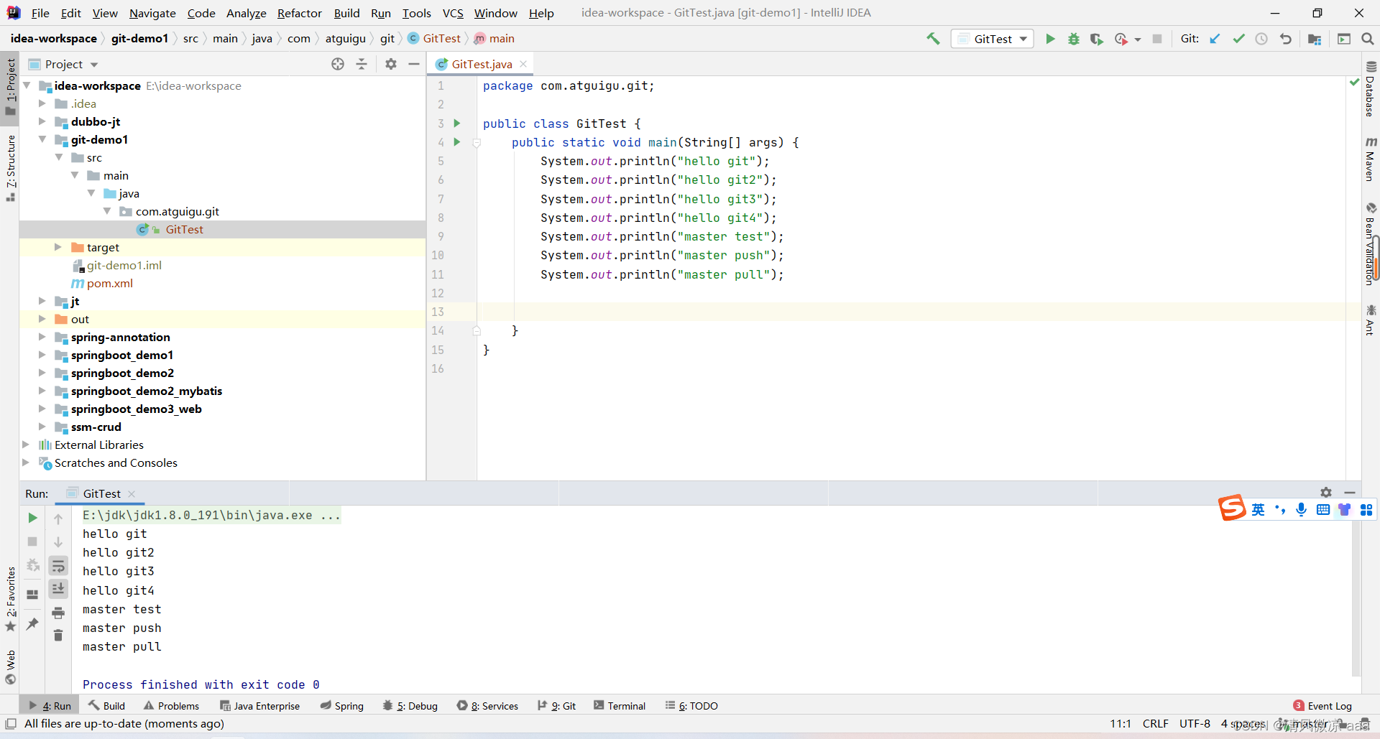Screen dimensions: 1380x739
Task: Toggle the Project tool window sidebar button
Action: [x=10, y=86]
